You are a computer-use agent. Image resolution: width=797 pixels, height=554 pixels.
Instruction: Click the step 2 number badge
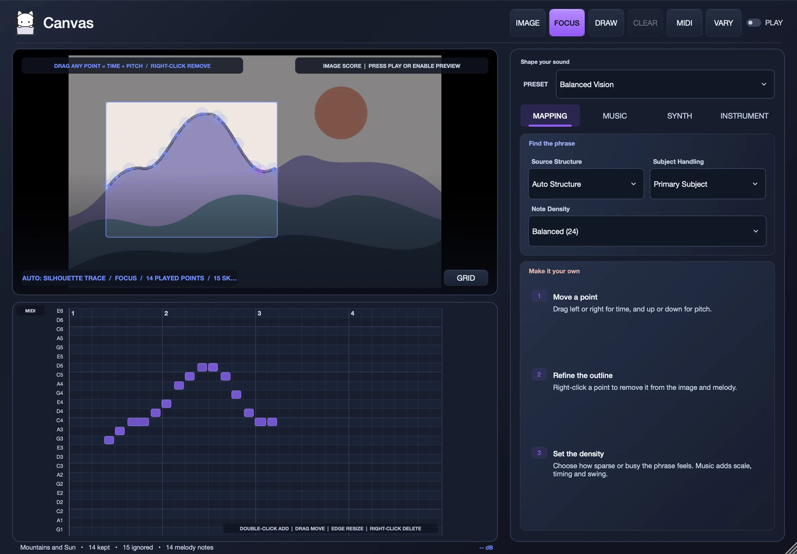pos(539,375)
